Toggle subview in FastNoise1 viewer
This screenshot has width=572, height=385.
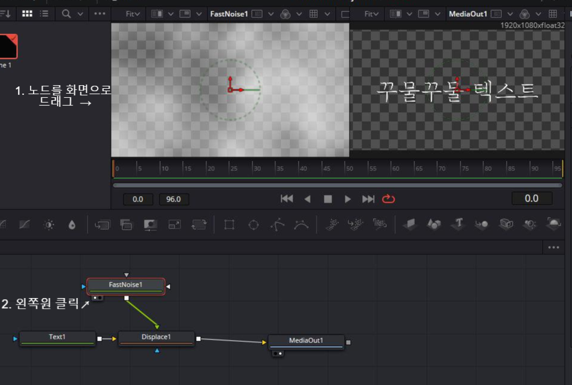pyautogui.click(x=185, y=14)
